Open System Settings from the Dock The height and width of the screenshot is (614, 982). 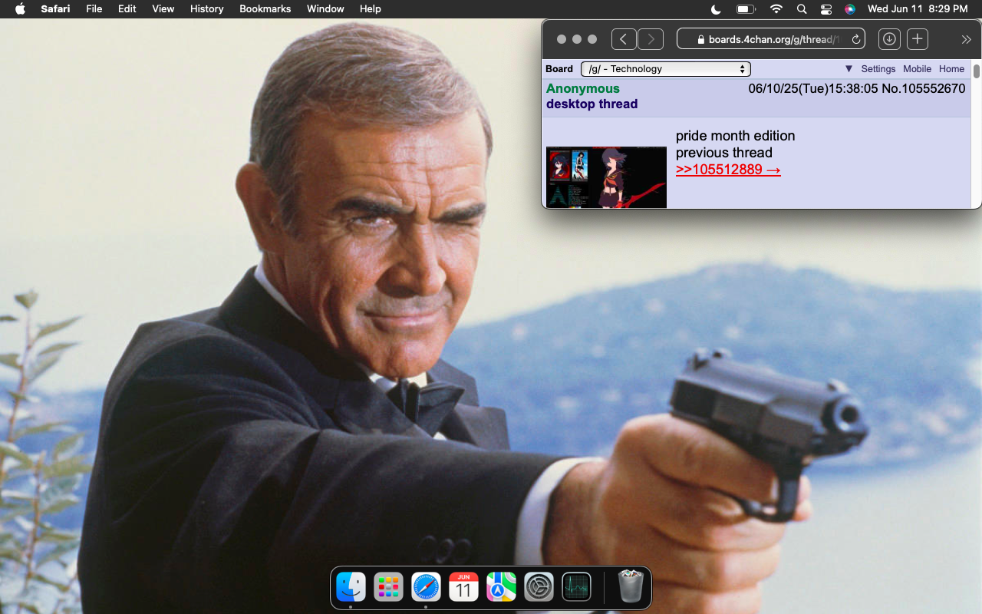pyautogui.click(x=539, y=588)
